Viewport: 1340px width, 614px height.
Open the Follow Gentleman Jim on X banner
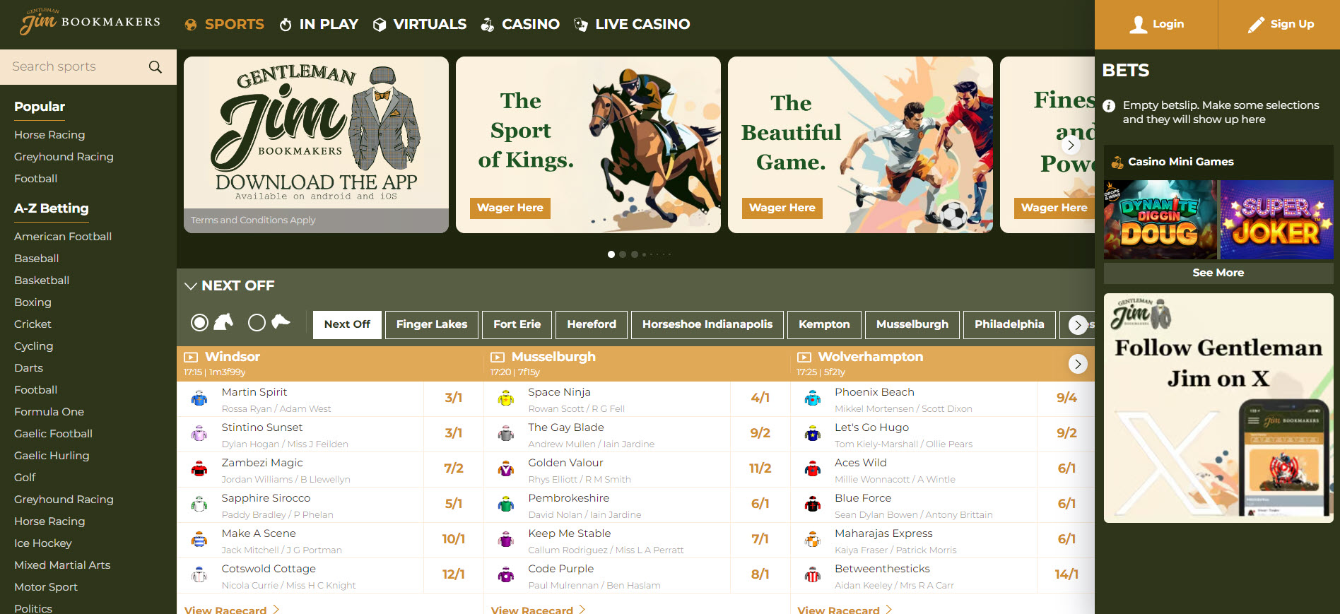[1218, 408]
